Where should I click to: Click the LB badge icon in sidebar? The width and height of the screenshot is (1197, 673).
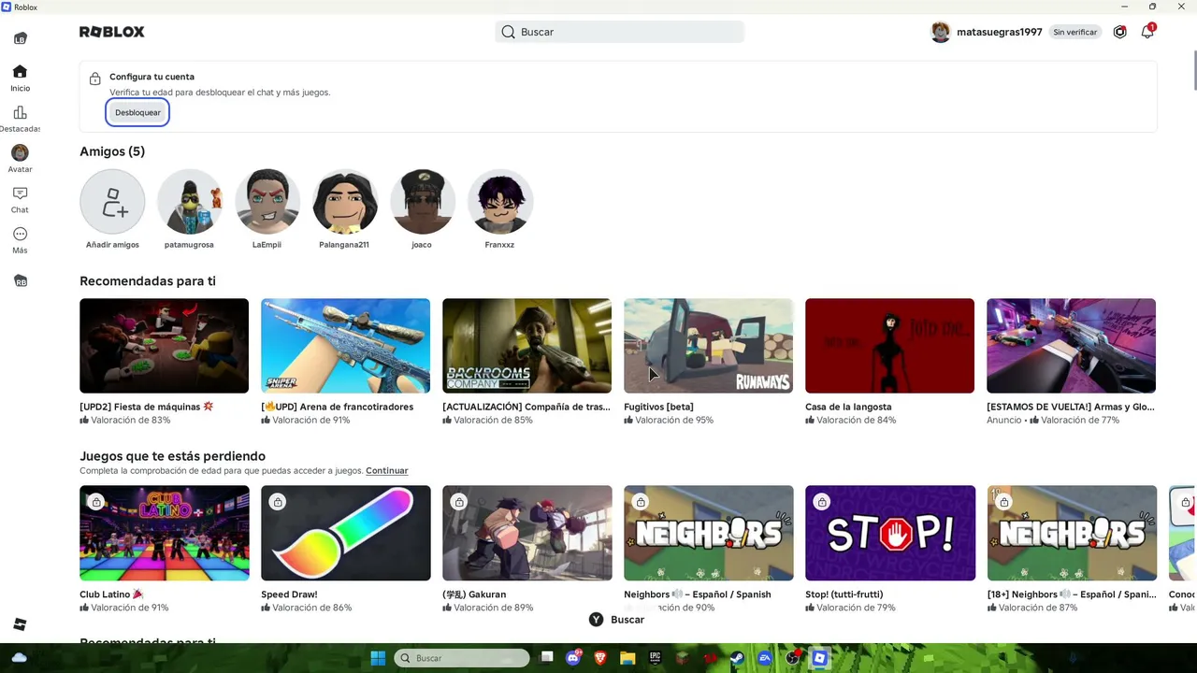point(21,38)
